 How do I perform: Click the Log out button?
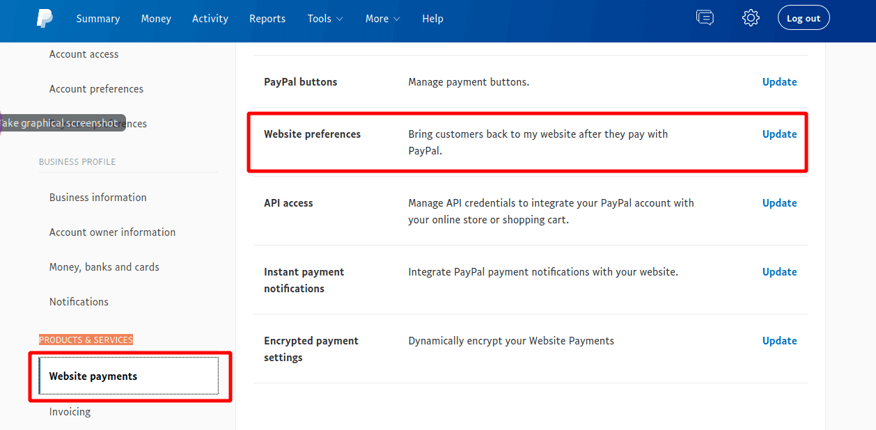[x=804, y=18]
